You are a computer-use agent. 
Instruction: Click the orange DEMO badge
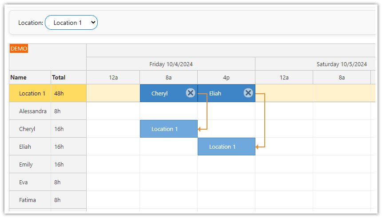pos(19,48)
